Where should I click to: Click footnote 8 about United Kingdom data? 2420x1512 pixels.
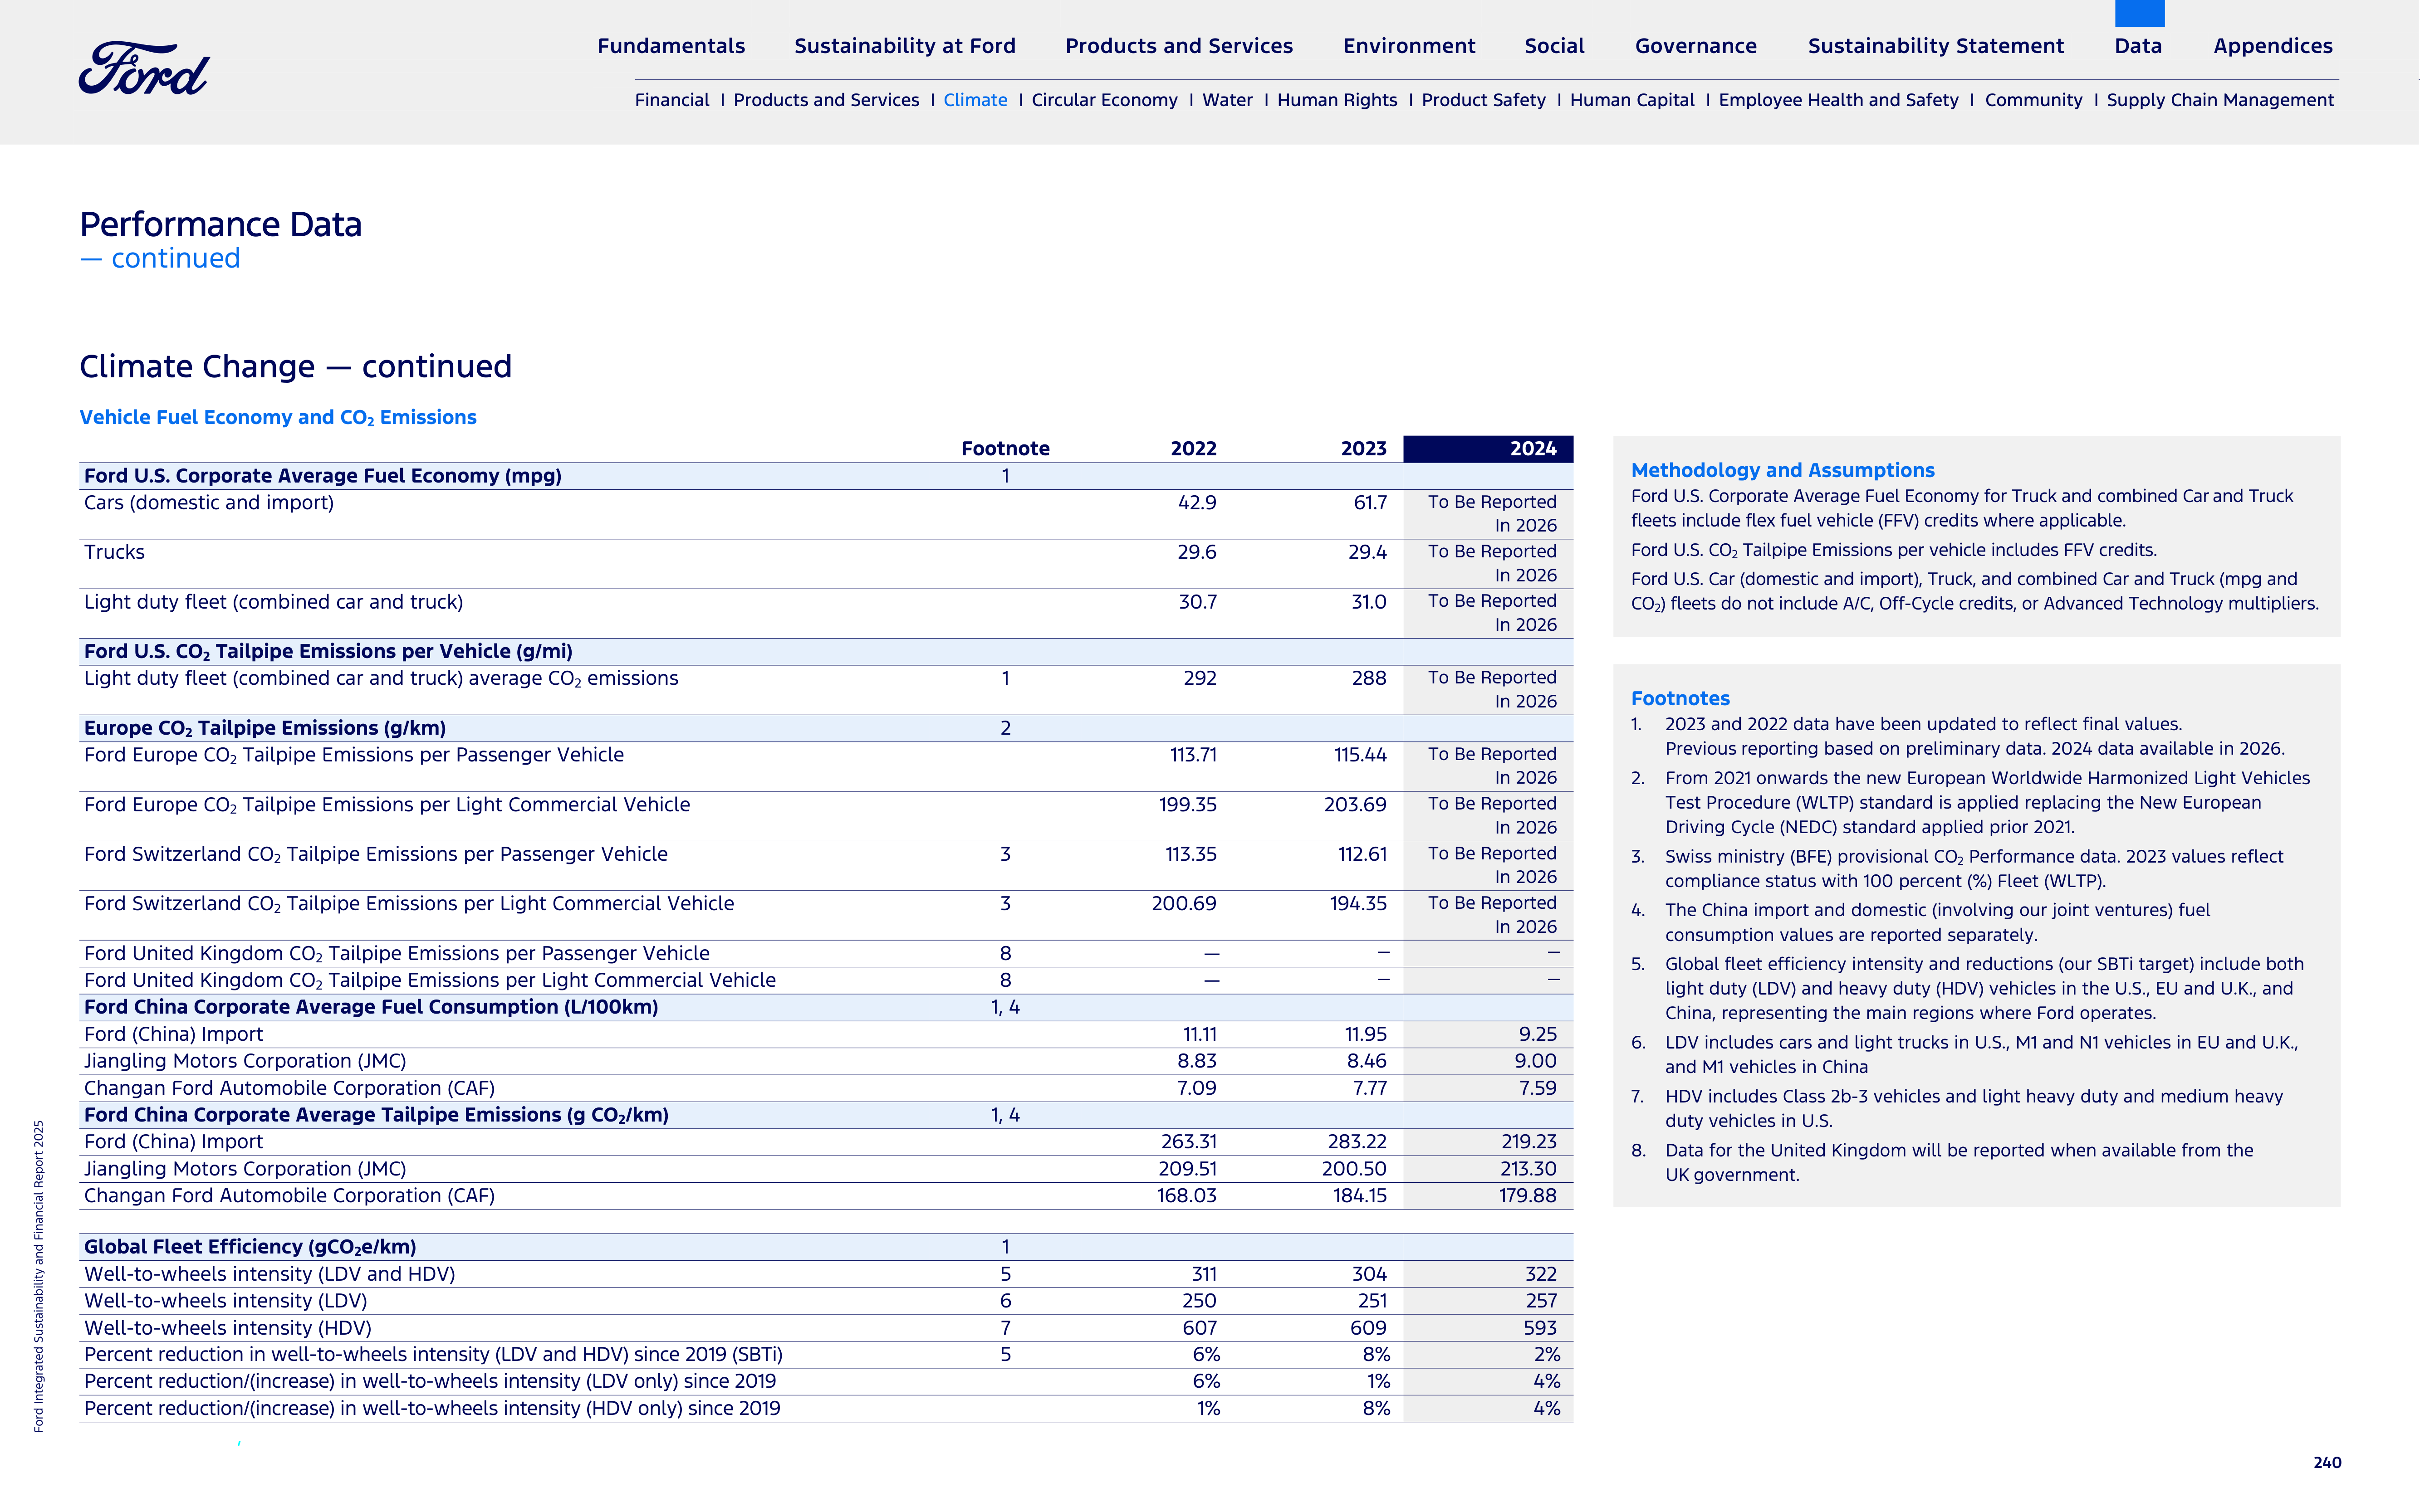(1942, 1163)
